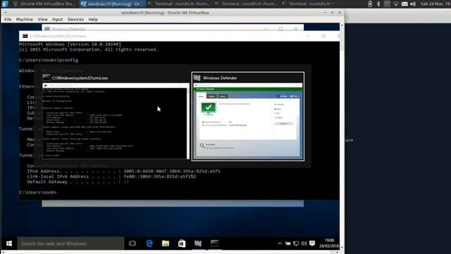Switch to first Terminal root@LH taskbar entry
This screenshot has width=451, height=254.
[x=180, y=4]
